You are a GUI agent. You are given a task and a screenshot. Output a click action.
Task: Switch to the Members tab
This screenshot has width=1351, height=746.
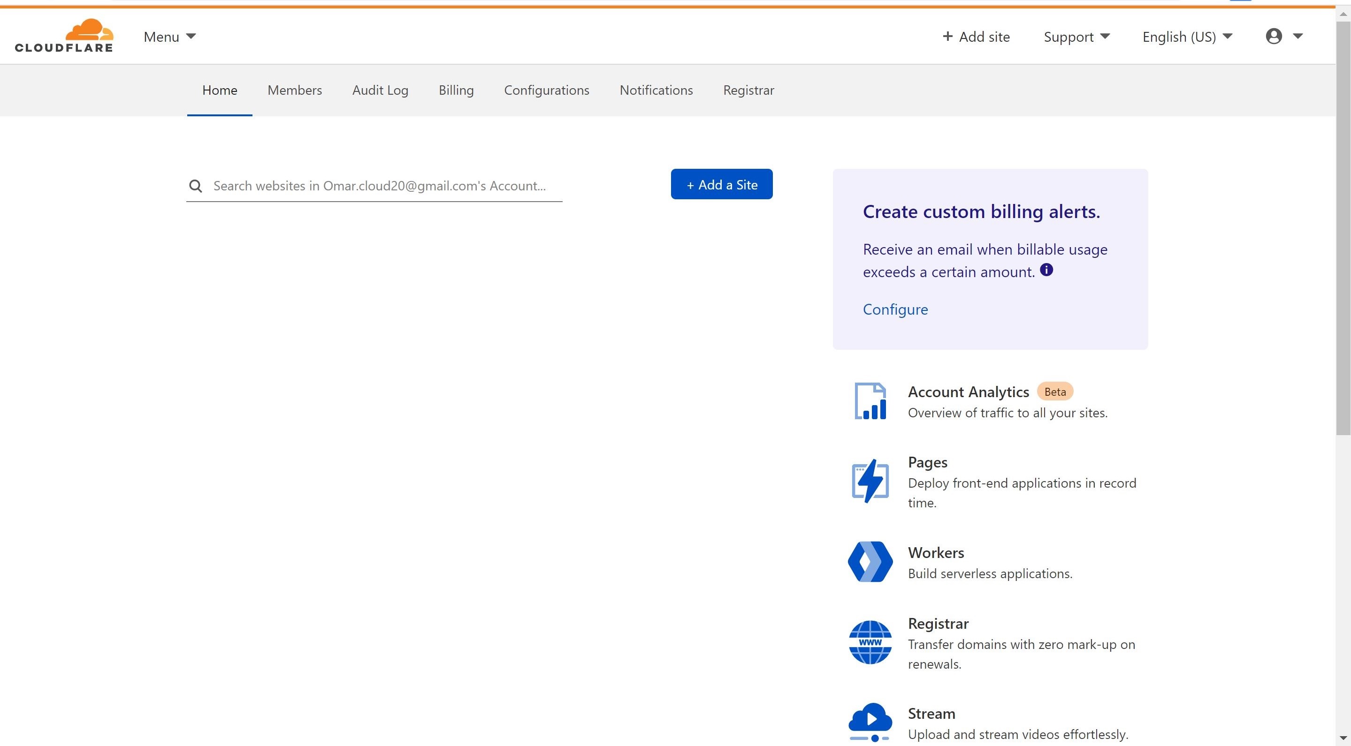coord(295,90)
